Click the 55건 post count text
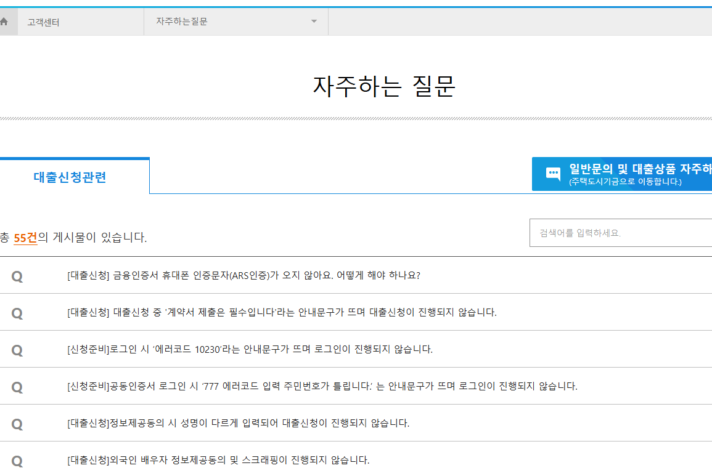The height and width of the screenshot is (476, 712). pyautogui.click(x=25, y=238)
